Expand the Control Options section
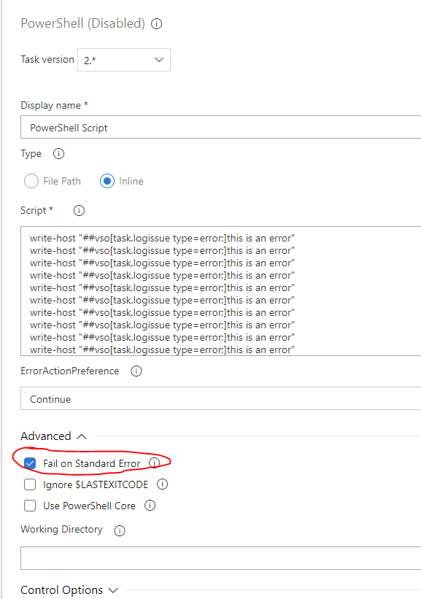 pos(70,590)
